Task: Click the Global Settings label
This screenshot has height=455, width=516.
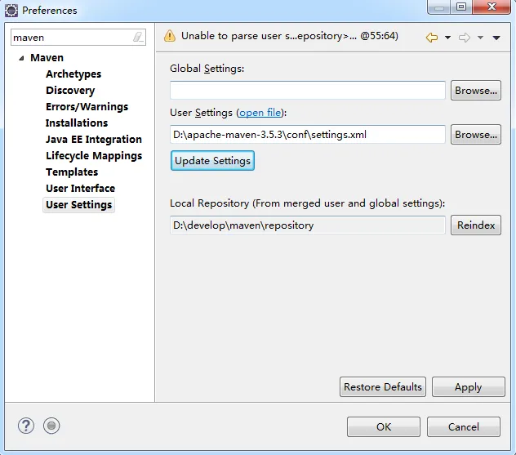Action: (207, 69)
